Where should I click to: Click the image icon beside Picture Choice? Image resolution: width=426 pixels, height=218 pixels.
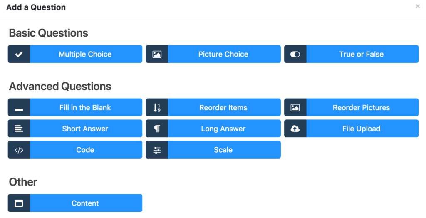[x=157, y=54]
